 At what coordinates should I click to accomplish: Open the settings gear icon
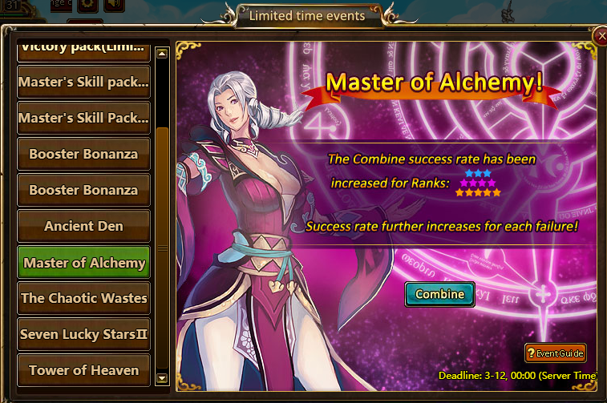point(87,5)
